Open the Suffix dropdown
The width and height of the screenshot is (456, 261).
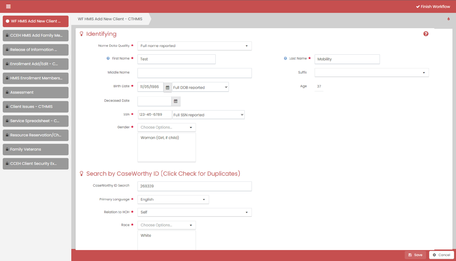click(x=372, y=73)
